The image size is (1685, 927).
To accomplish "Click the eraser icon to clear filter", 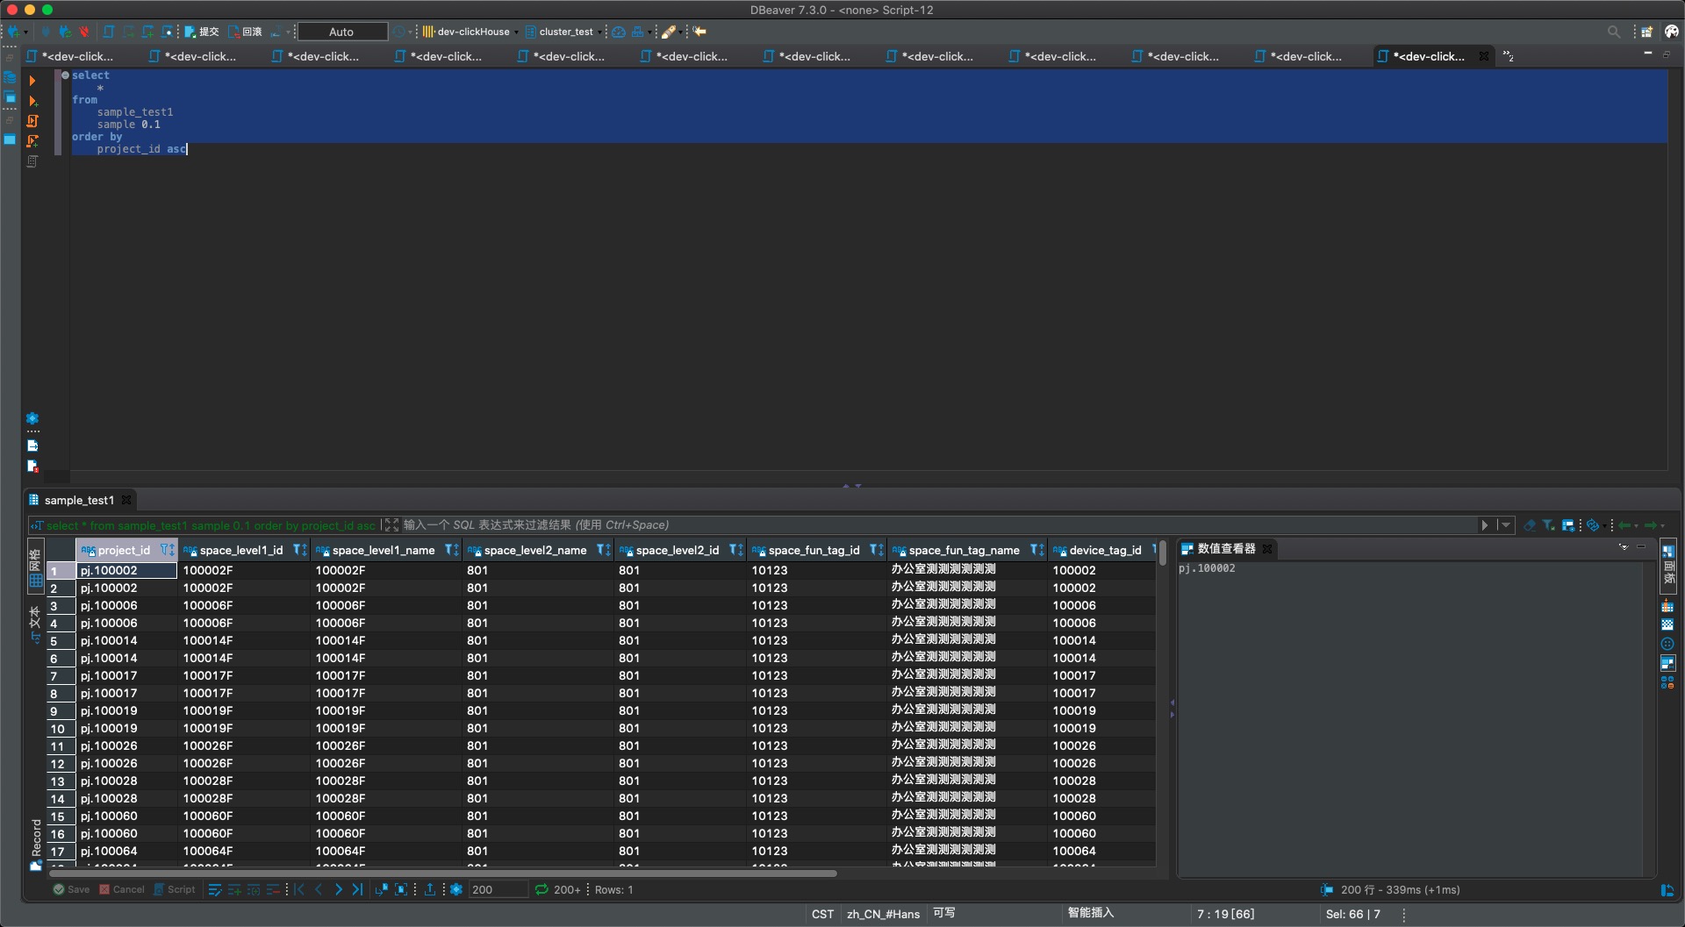I will point(1530,525).
